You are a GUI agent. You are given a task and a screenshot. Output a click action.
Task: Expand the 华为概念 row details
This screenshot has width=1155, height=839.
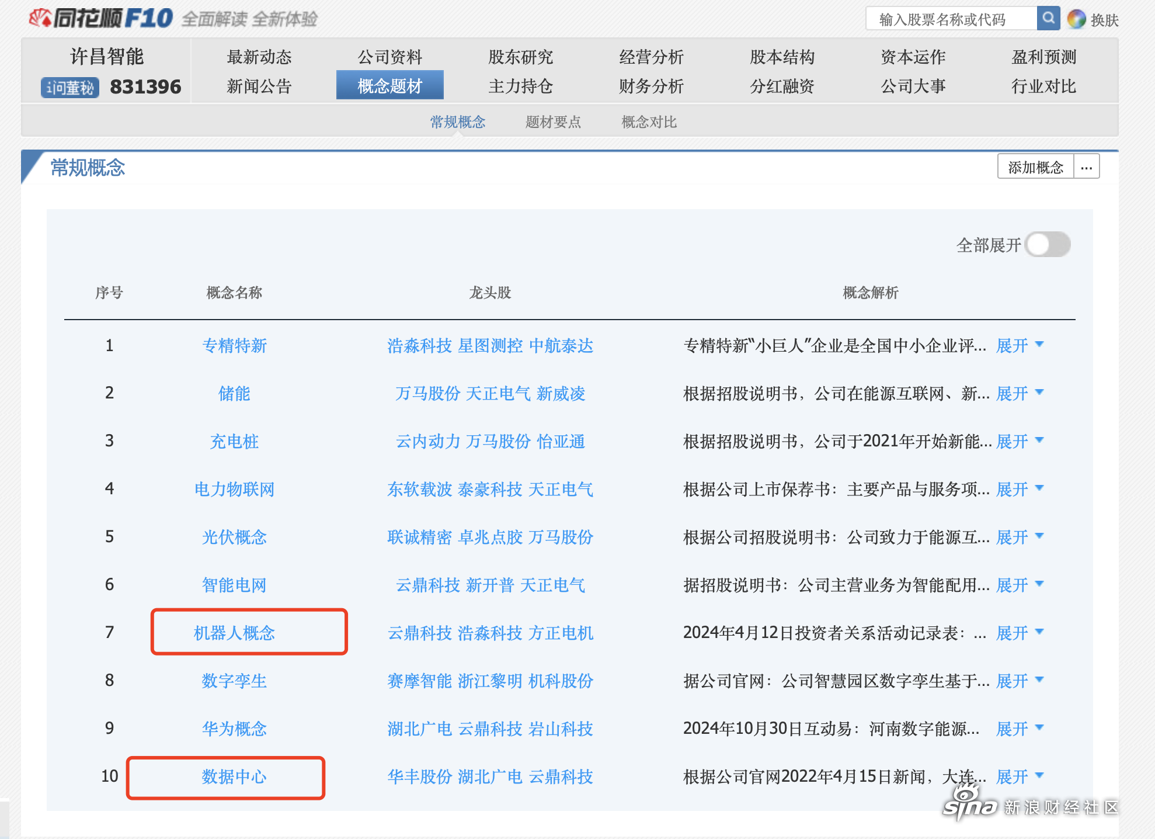click(x=1020, y=729)
